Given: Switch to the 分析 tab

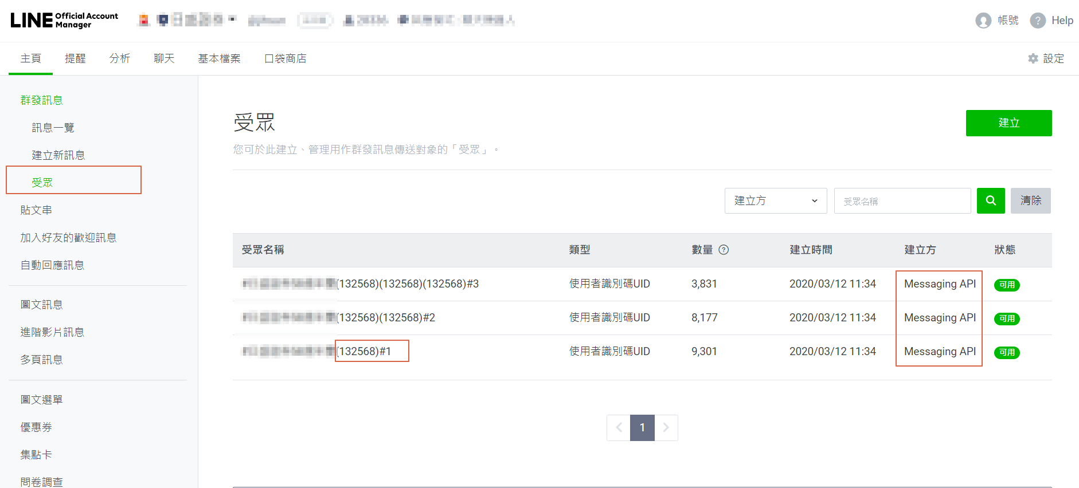Looking at the screenshot, I should point(119,58).
